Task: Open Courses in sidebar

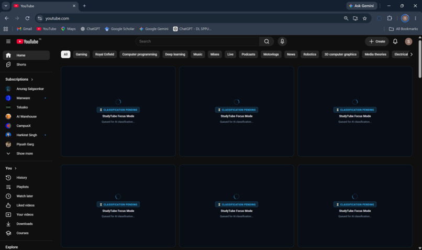Action: pos(26,233)
